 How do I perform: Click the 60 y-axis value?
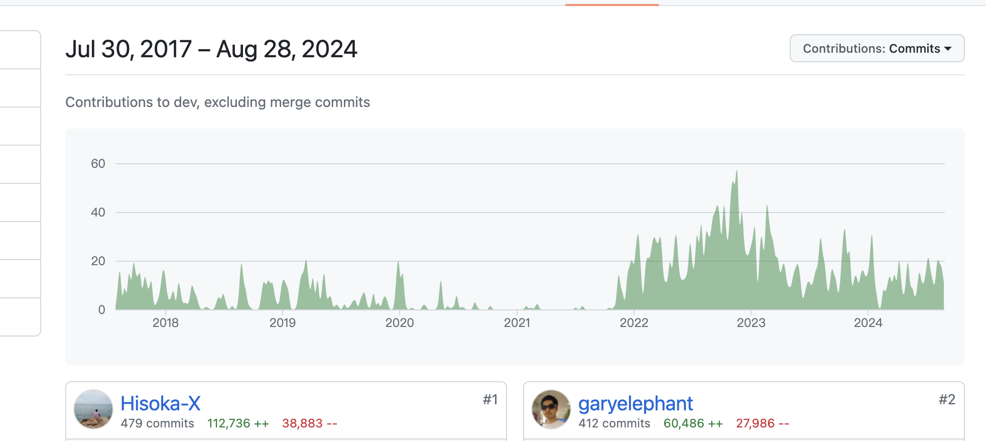point(98,164)
